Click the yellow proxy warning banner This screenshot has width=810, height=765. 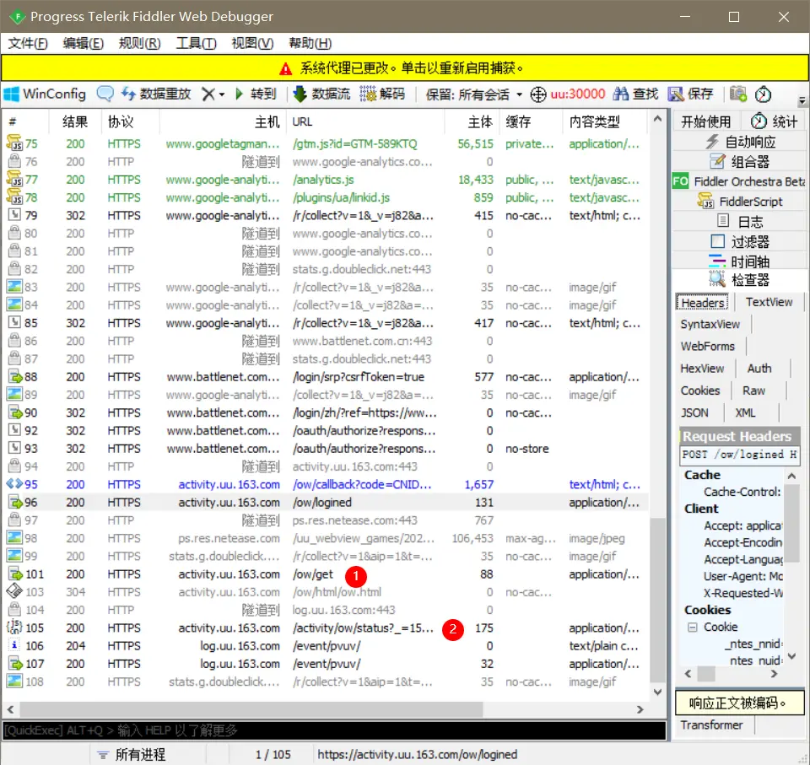tap(405, 68)
